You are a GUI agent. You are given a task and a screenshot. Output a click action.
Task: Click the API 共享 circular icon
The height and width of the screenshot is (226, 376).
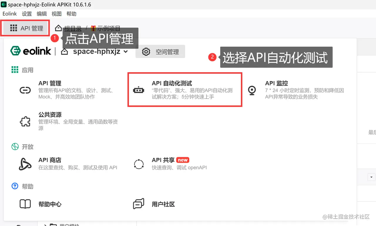pos(139,164)
